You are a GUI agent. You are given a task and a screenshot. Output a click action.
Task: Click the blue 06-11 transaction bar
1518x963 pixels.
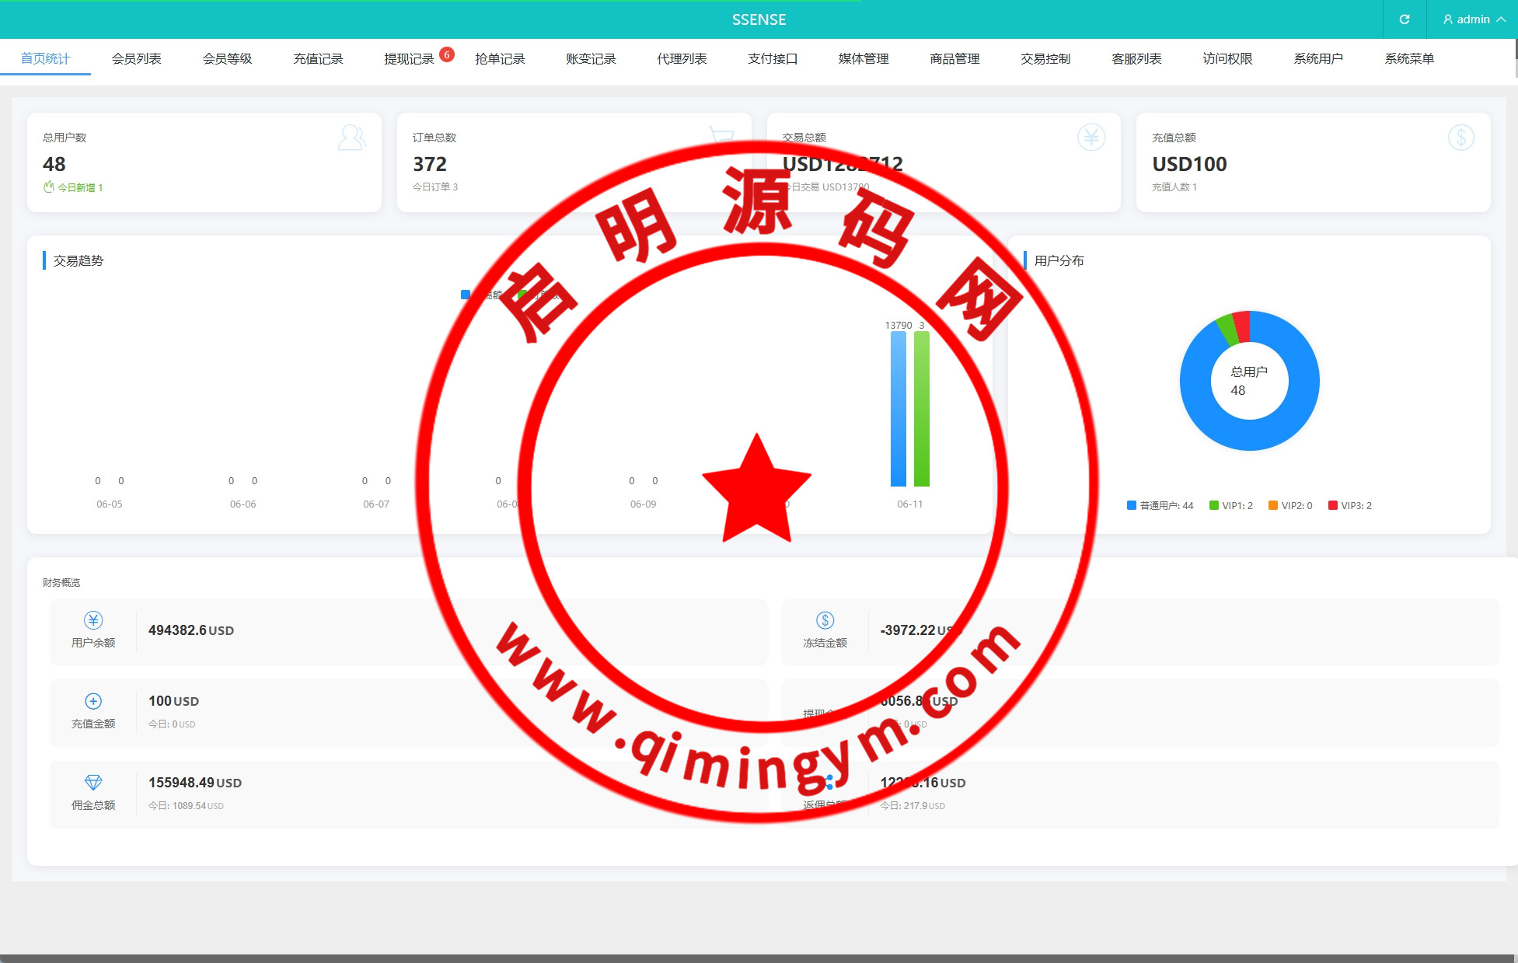pos(898,408)
